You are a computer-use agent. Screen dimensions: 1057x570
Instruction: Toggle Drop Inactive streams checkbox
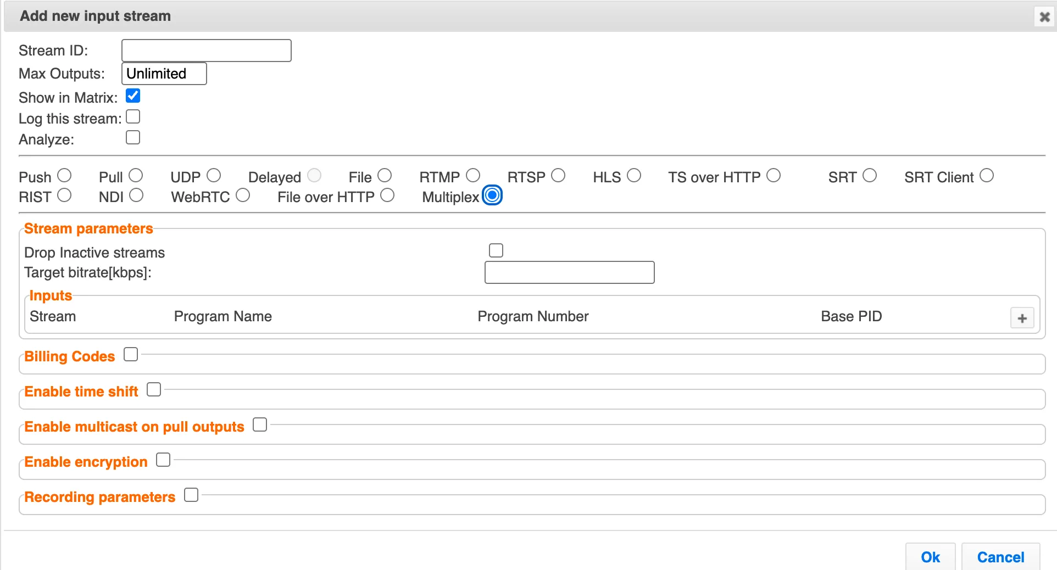(x=496, y=250)
